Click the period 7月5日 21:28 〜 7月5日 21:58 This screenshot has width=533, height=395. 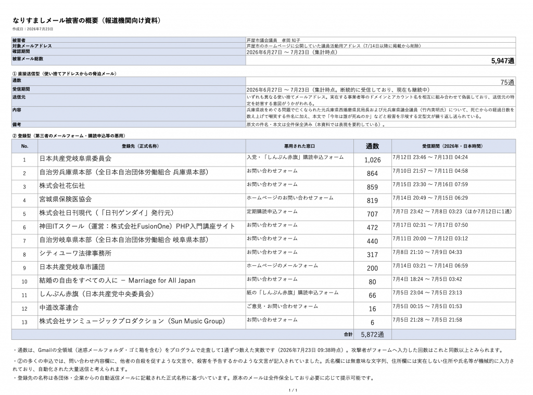tap(427, 320)
